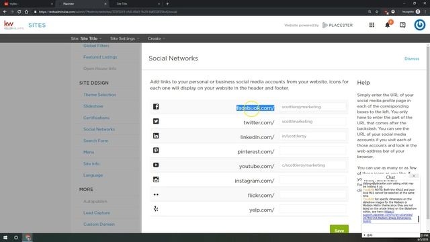Click the highlighted facebook.com/ text

tap(255, 108)
